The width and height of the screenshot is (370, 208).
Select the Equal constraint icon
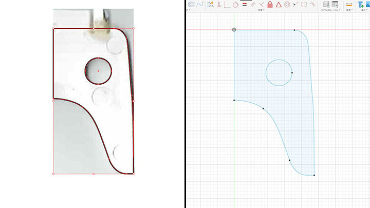(x=245, y=4)
